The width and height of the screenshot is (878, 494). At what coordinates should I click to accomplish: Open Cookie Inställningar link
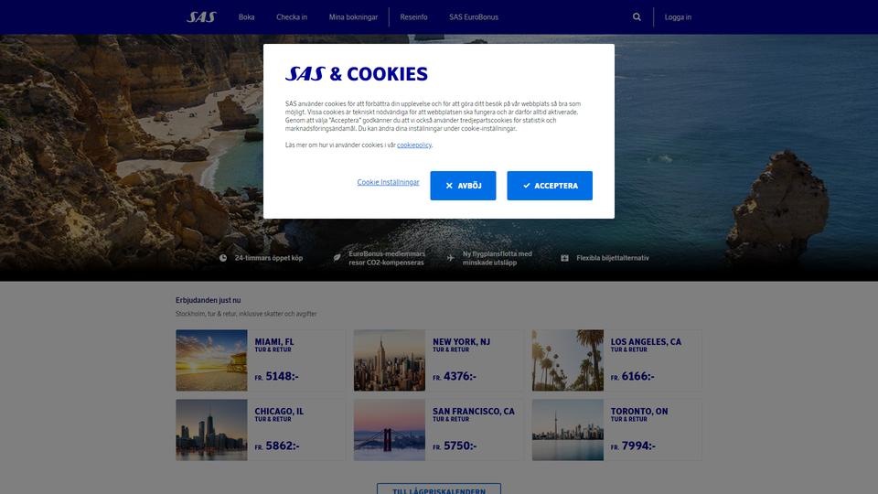pos(388,182)
